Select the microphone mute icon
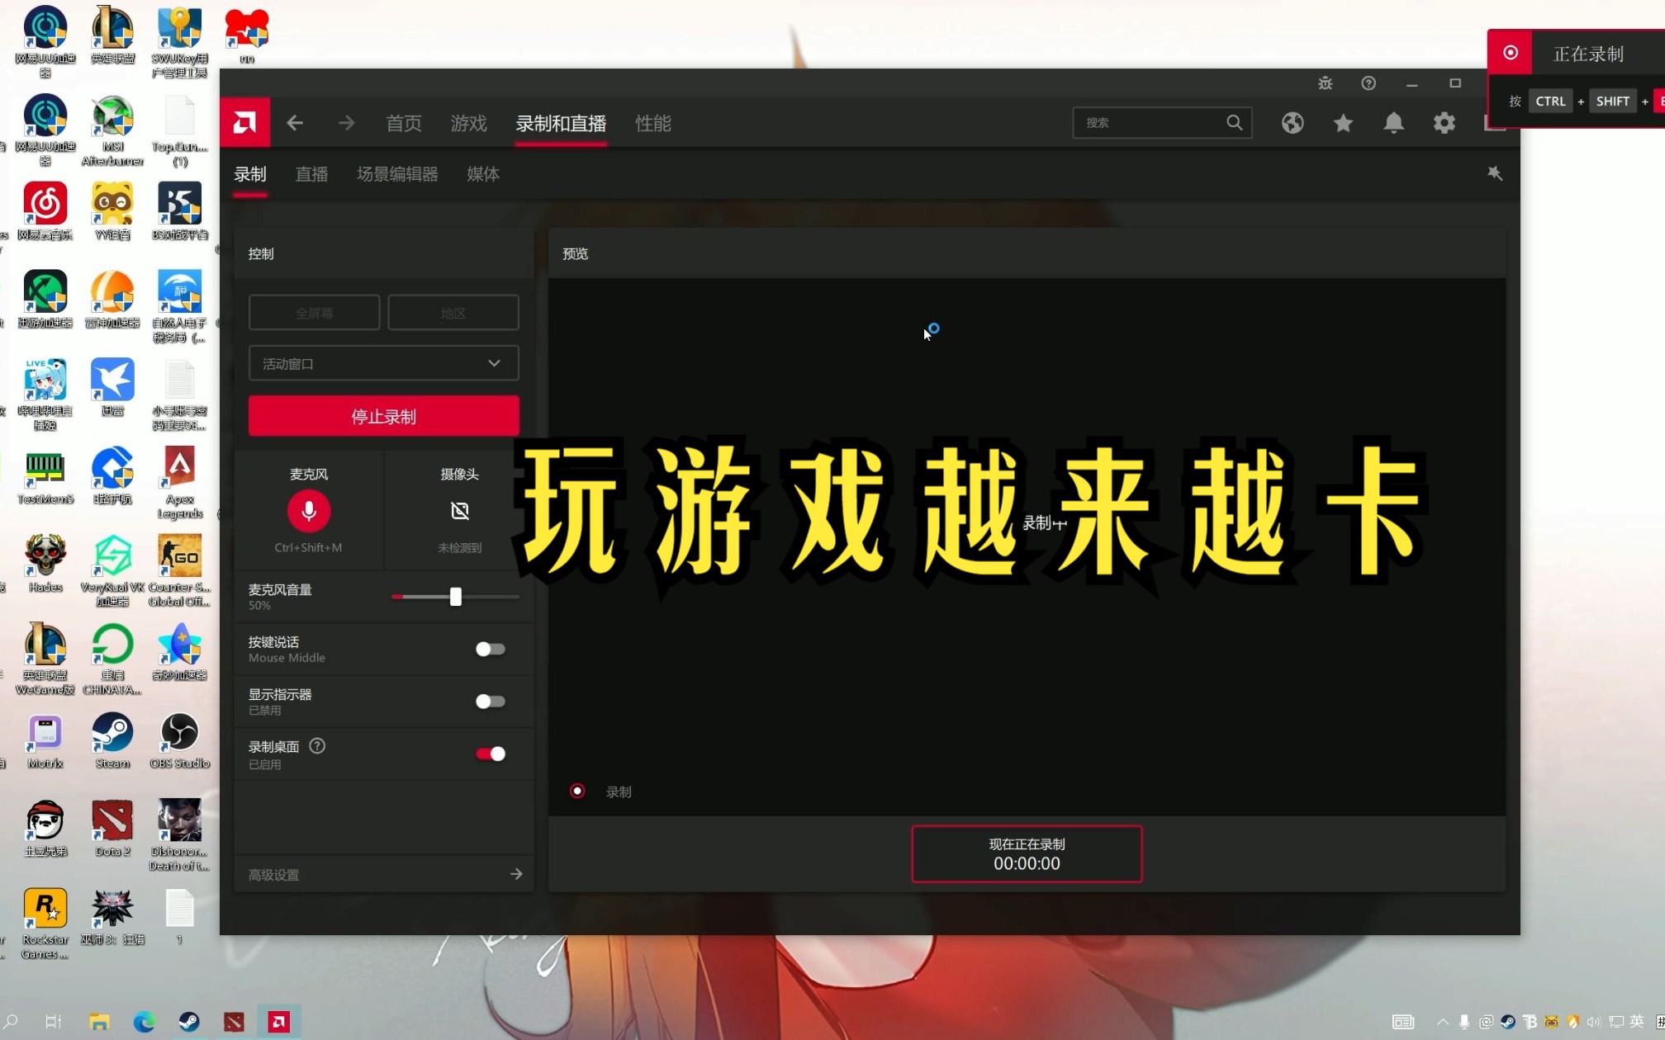The height and width of the screenshot is (1040, 1665). pyautogui.click(x=309, y=510)
